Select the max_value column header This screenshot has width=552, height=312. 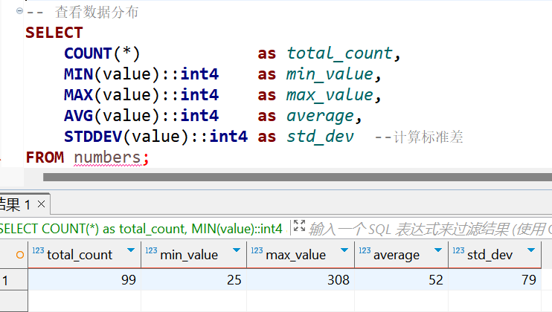point(301,255)
